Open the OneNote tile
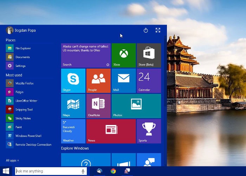 coord(98,106)
